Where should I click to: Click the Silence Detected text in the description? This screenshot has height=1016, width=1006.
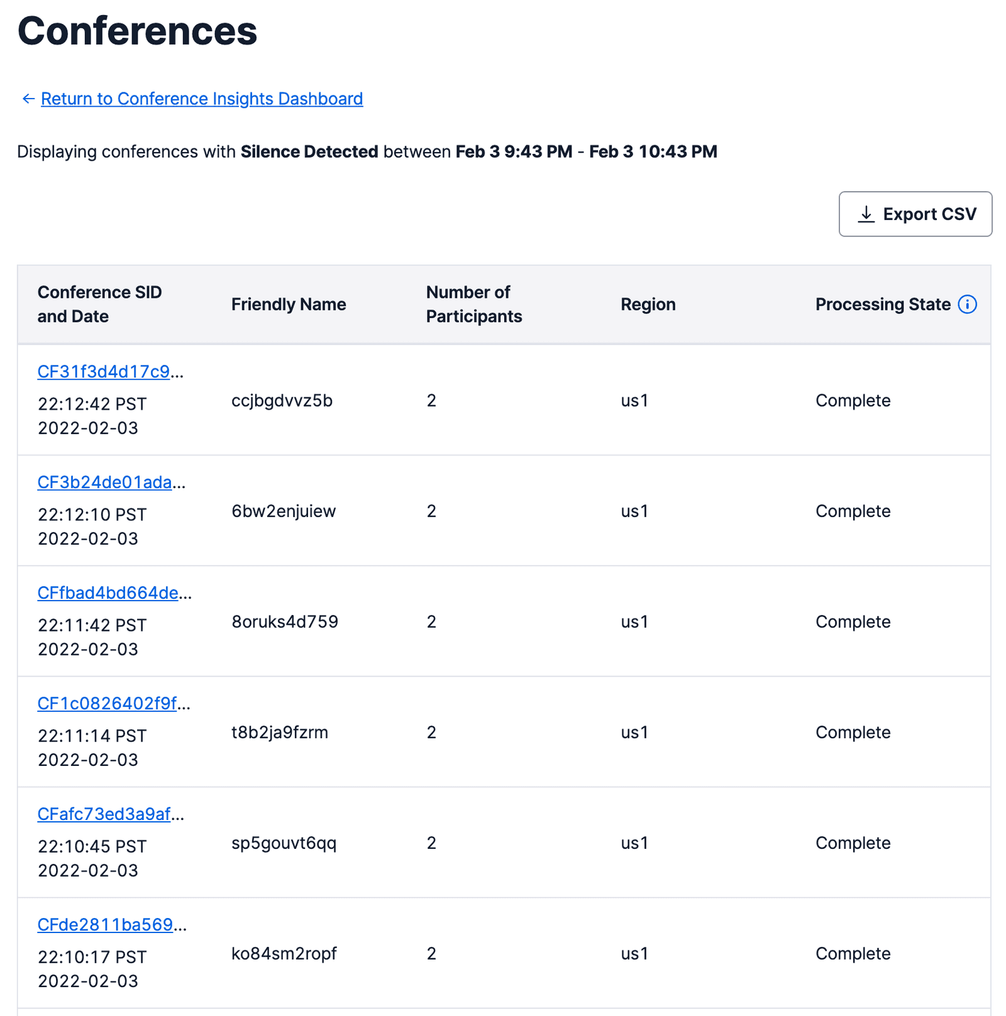point(310,151)
